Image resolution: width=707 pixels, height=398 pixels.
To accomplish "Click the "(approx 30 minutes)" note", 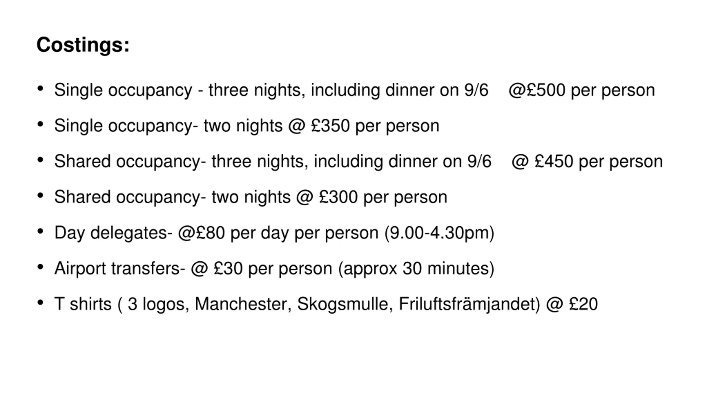I will [x=416, y=268].
